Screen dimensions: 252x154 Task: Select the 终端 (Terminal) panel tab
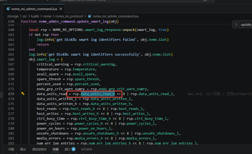pyautogui.click(x=56, y=149)
